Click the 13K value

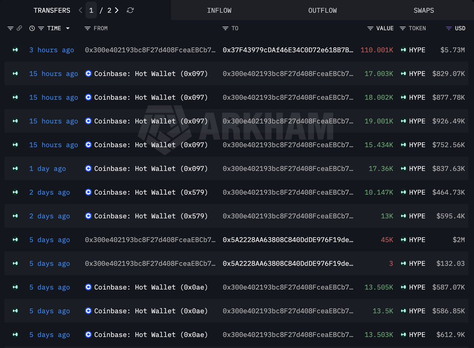point(387,216)
